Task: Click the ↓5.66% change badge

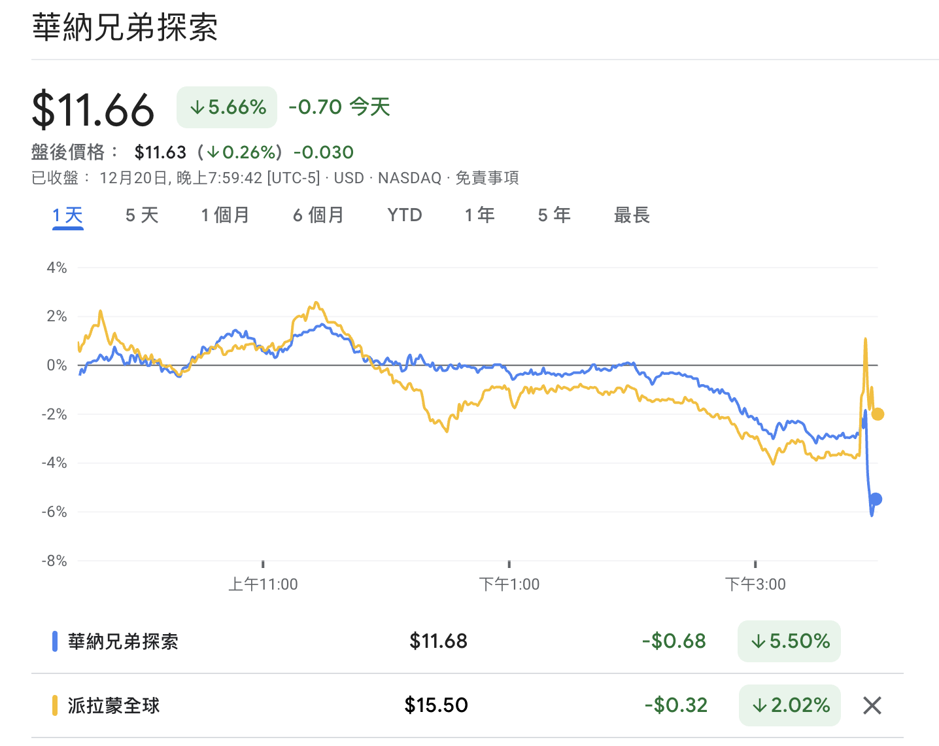Action: (227, 107)
